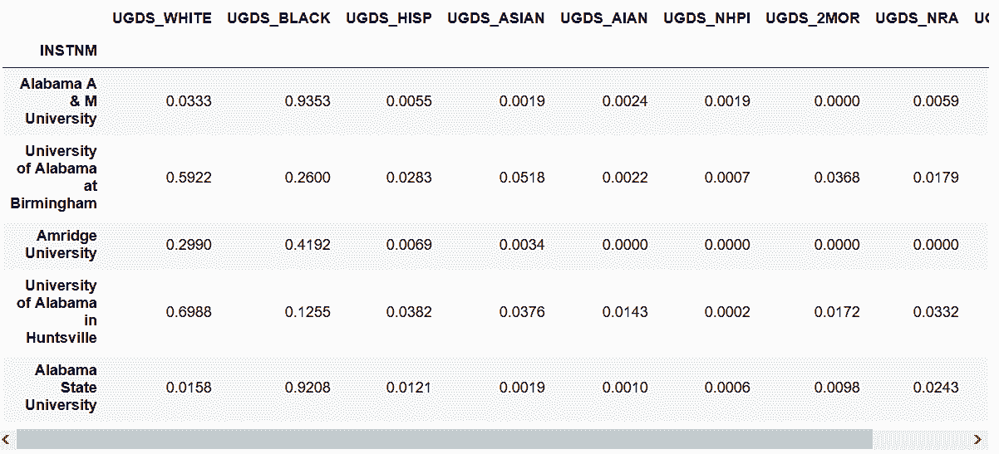The width and height of the screenshot is (999, 454).
Task: Select the 0.0332 cell under UGDS_NRA
Action: coord(936,312)
